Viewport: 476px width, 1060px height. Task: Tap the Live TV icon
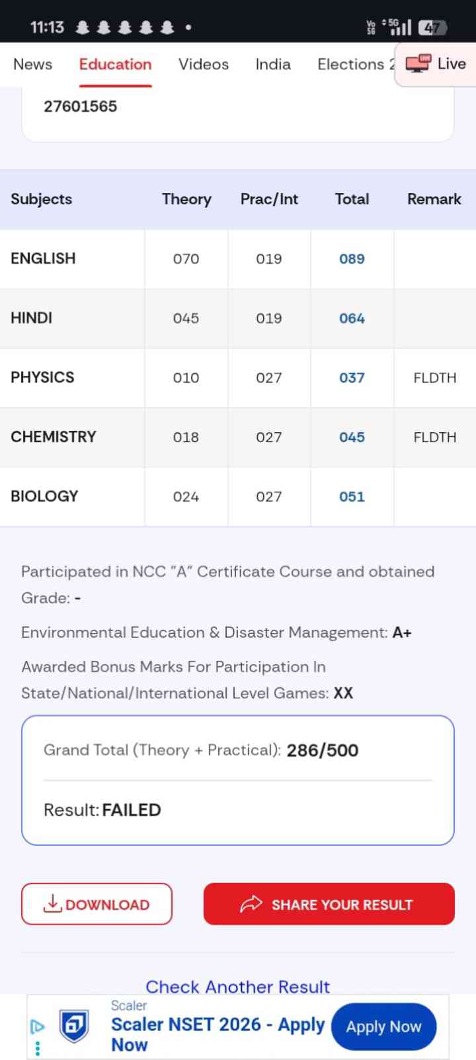pyautogui.click(x=418, y=63)
